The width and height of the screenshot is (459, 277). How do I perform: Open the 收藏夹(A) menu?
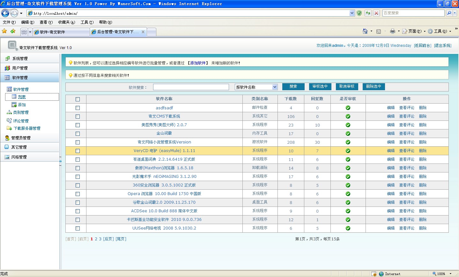(x=66, y=22)
